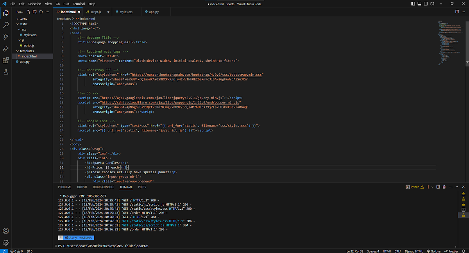Switch to the DEBUG CONSOLE panel tab
The width and height of the screenshot is (469, 253).
[103, 187]
